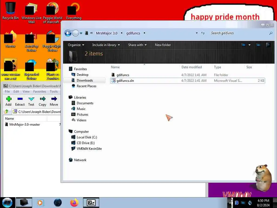The width and height of the screenshot is (277, 208).
Task: Click the forward navigation button in Explorer
Action: [x=76, y=33]
